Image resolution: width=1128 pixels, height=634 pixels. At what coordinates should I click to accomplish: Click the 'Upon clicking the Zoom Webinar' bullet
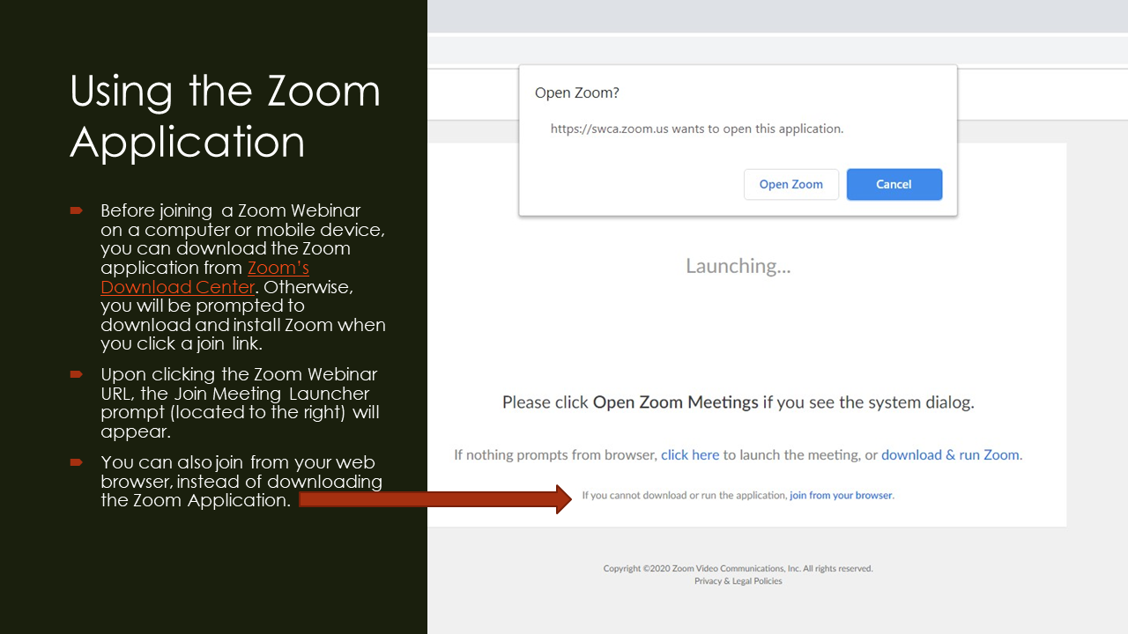click(240, 403)
